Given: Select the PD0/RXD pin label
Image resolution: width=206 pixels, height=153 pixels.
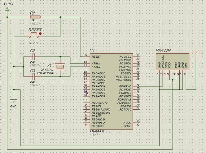Looking at the screenshot, I should (x=125, y=86).
